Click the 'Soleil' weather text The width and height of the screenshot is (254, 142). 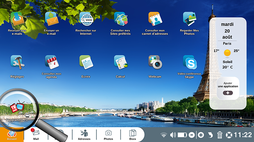[x=227, y=62]
